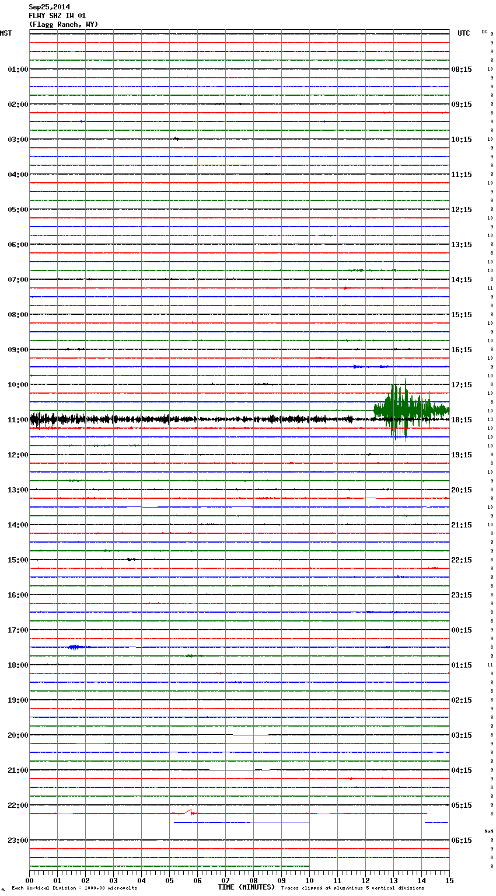Screen dimensions: 496x896
Task: Select the 06:00 MST time label
Action: pyautogui.click(x=18, y=245)
